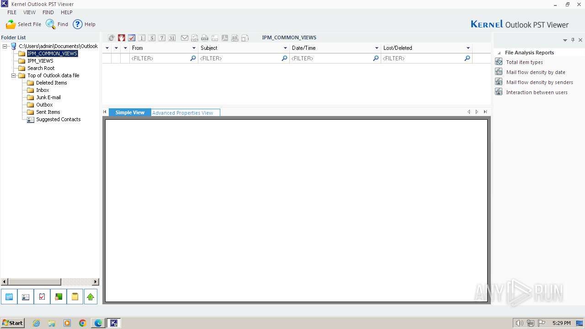Open the FILE menu
Viewport: 585px width, 329px height.
(x=12, y=12)
